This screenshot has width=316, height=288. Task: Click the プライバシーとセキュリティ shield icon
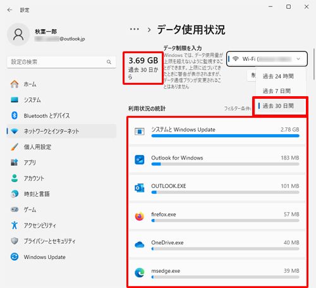pyautogui.click(x=15, y=241)
